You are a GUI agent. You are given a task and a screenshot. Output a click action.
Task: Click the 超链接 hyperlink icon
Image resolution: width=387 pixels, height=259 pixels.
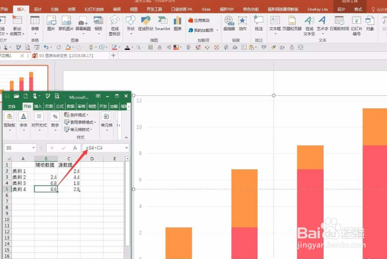(229, 21)
